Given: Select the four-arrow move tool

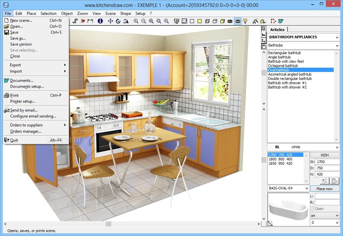Looking at the screenshot, I should coord(111,21).
